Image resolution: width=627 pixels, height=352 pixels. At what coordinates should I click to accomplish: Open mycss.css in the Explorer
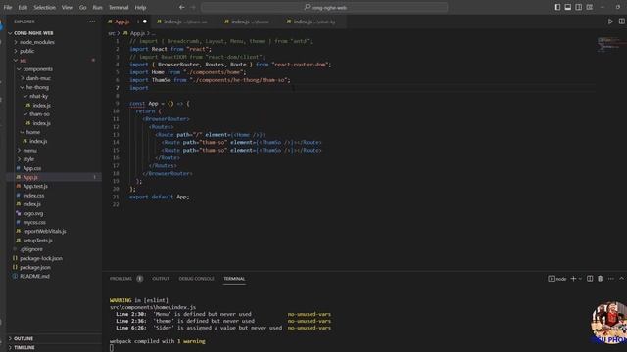tap(34, 222)
